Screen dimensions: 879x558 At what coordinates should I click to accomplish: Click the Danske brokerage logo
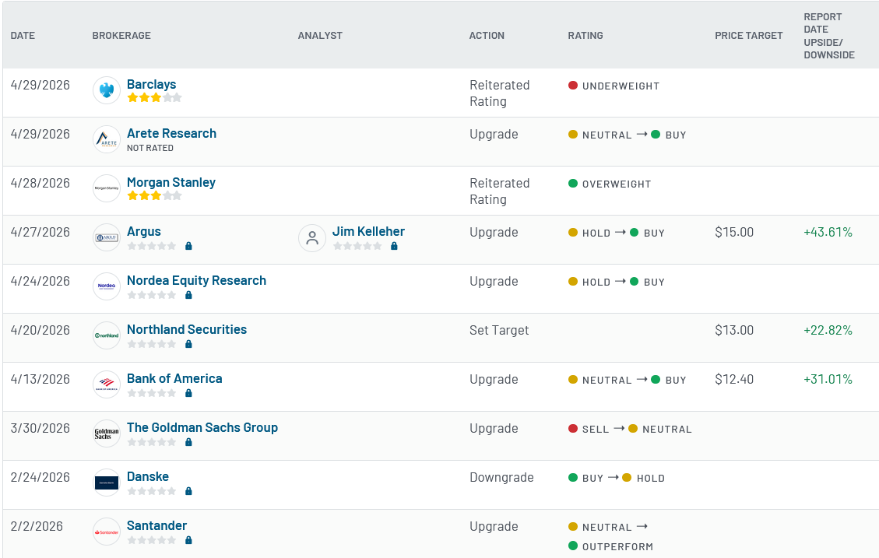(x=107, y=483)
